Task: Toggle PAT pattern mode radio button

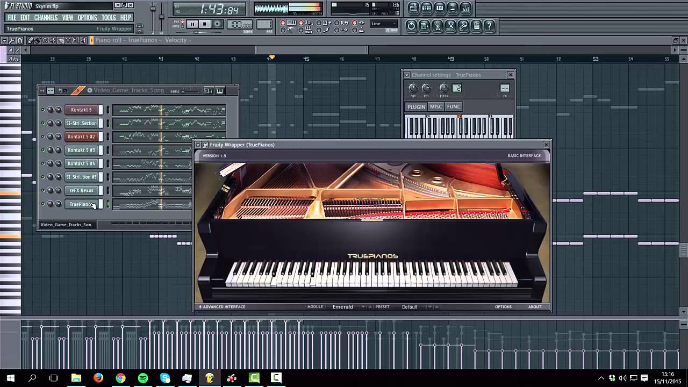Action: [182, 21]
